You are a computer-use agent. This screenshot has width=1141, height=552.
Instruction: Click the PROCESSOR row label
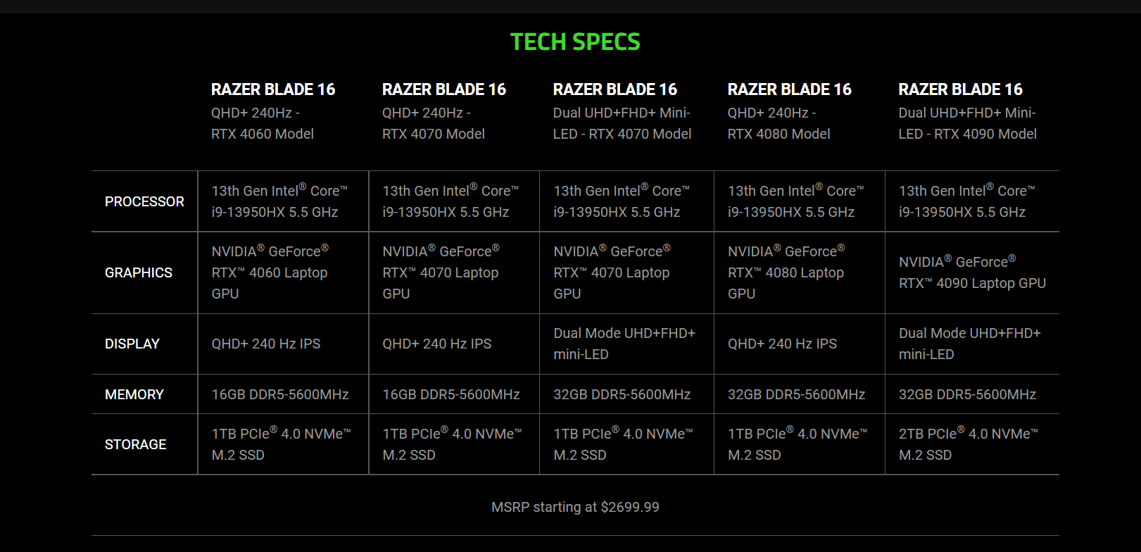pos(144,201)
